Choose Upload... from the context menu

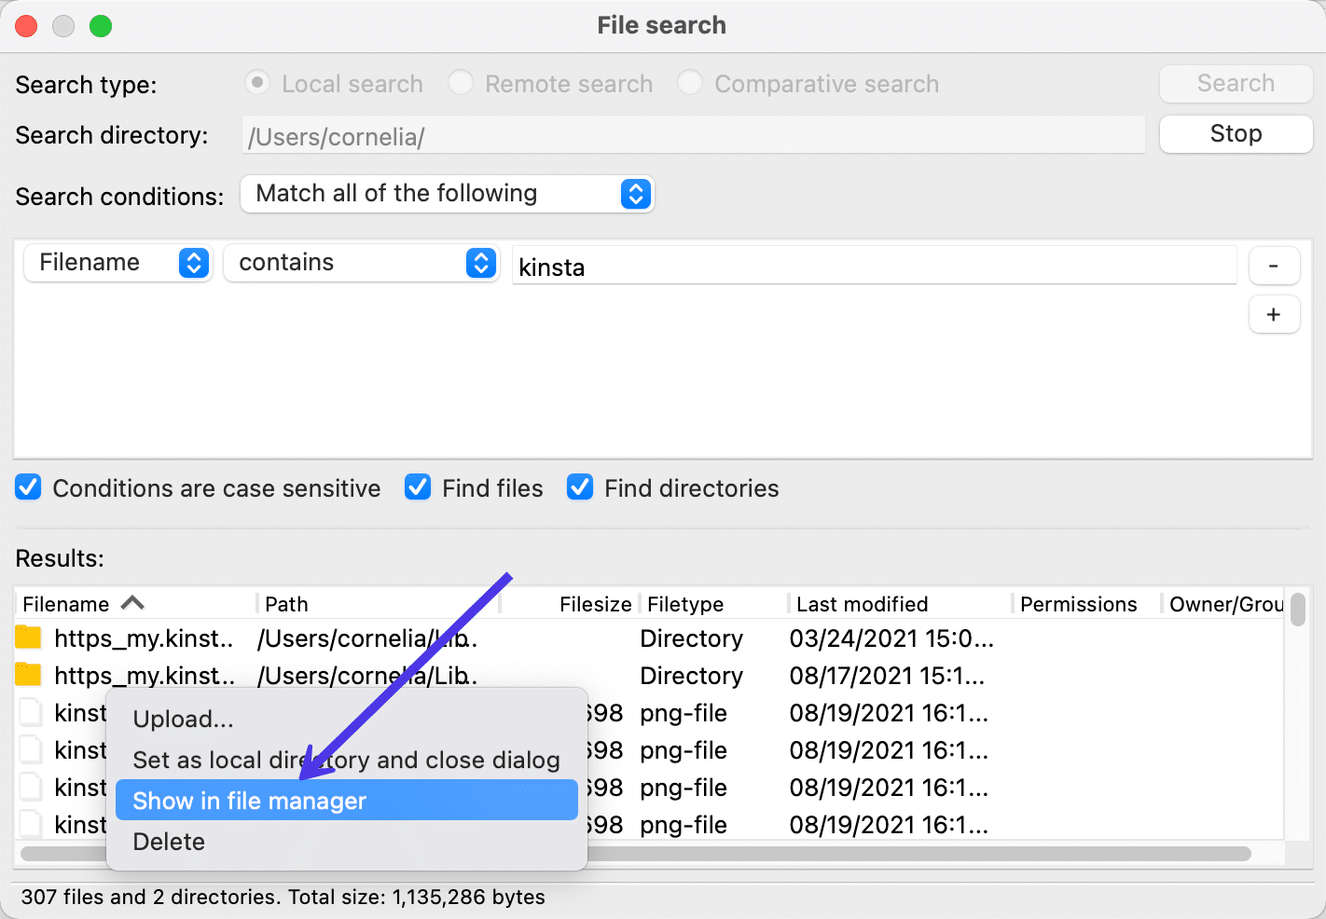click(x=183, y=719)
